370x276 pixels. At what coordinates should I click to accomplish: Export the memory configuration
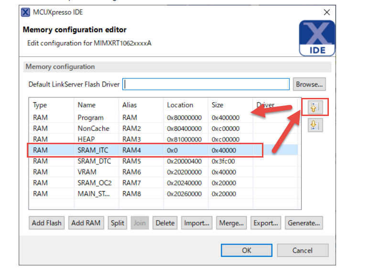point(266,223)
